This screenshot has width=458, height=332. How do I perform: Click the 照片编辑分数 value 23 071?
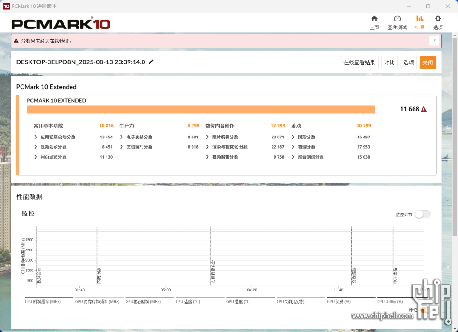tap(278, 137)
